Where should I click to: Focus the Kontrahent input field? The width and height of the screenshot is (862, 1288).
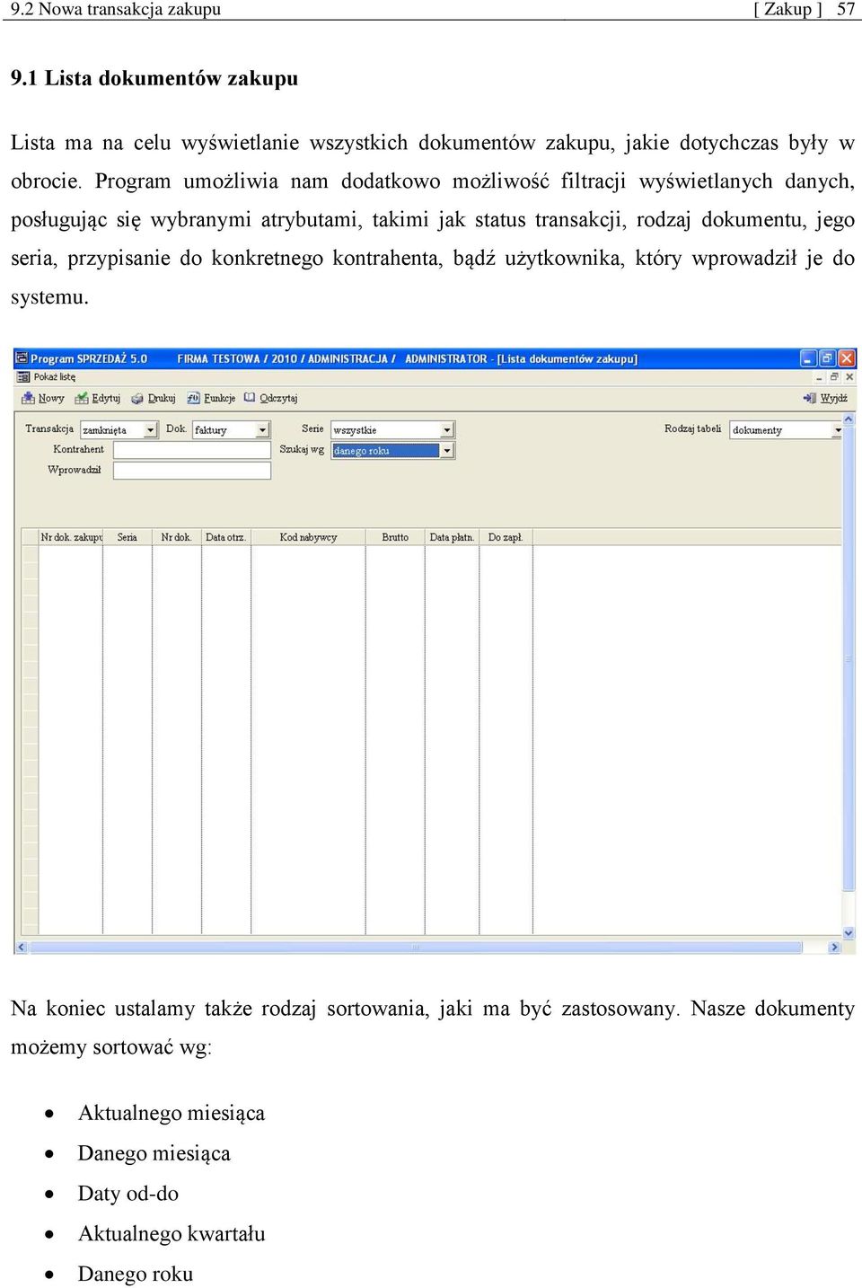tap(192, 450)
